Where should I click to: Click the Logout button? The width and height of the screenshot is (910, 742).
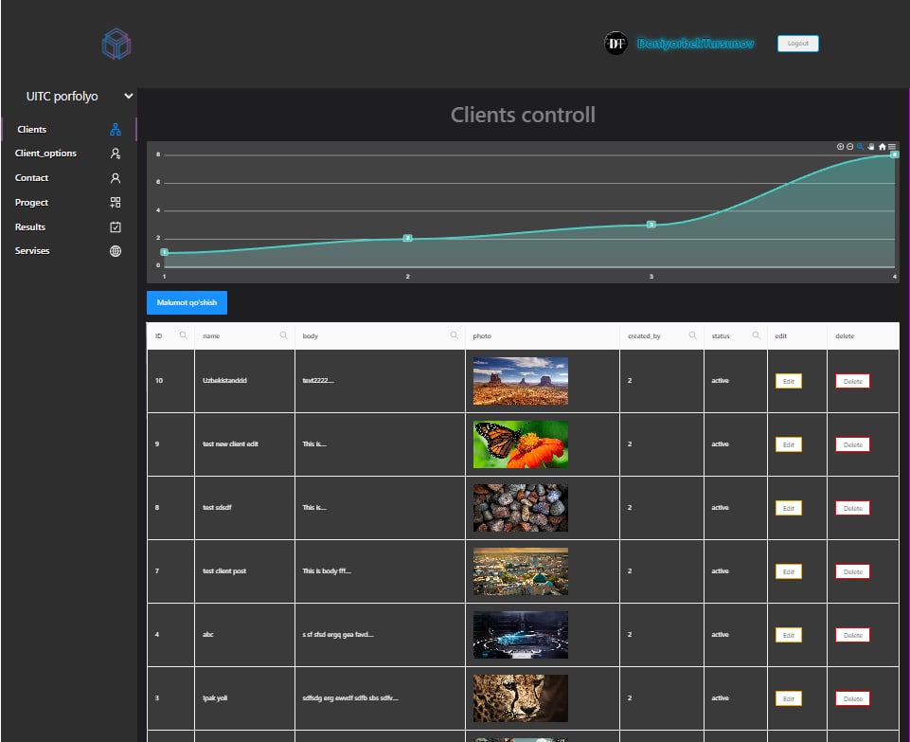(798, 44)
